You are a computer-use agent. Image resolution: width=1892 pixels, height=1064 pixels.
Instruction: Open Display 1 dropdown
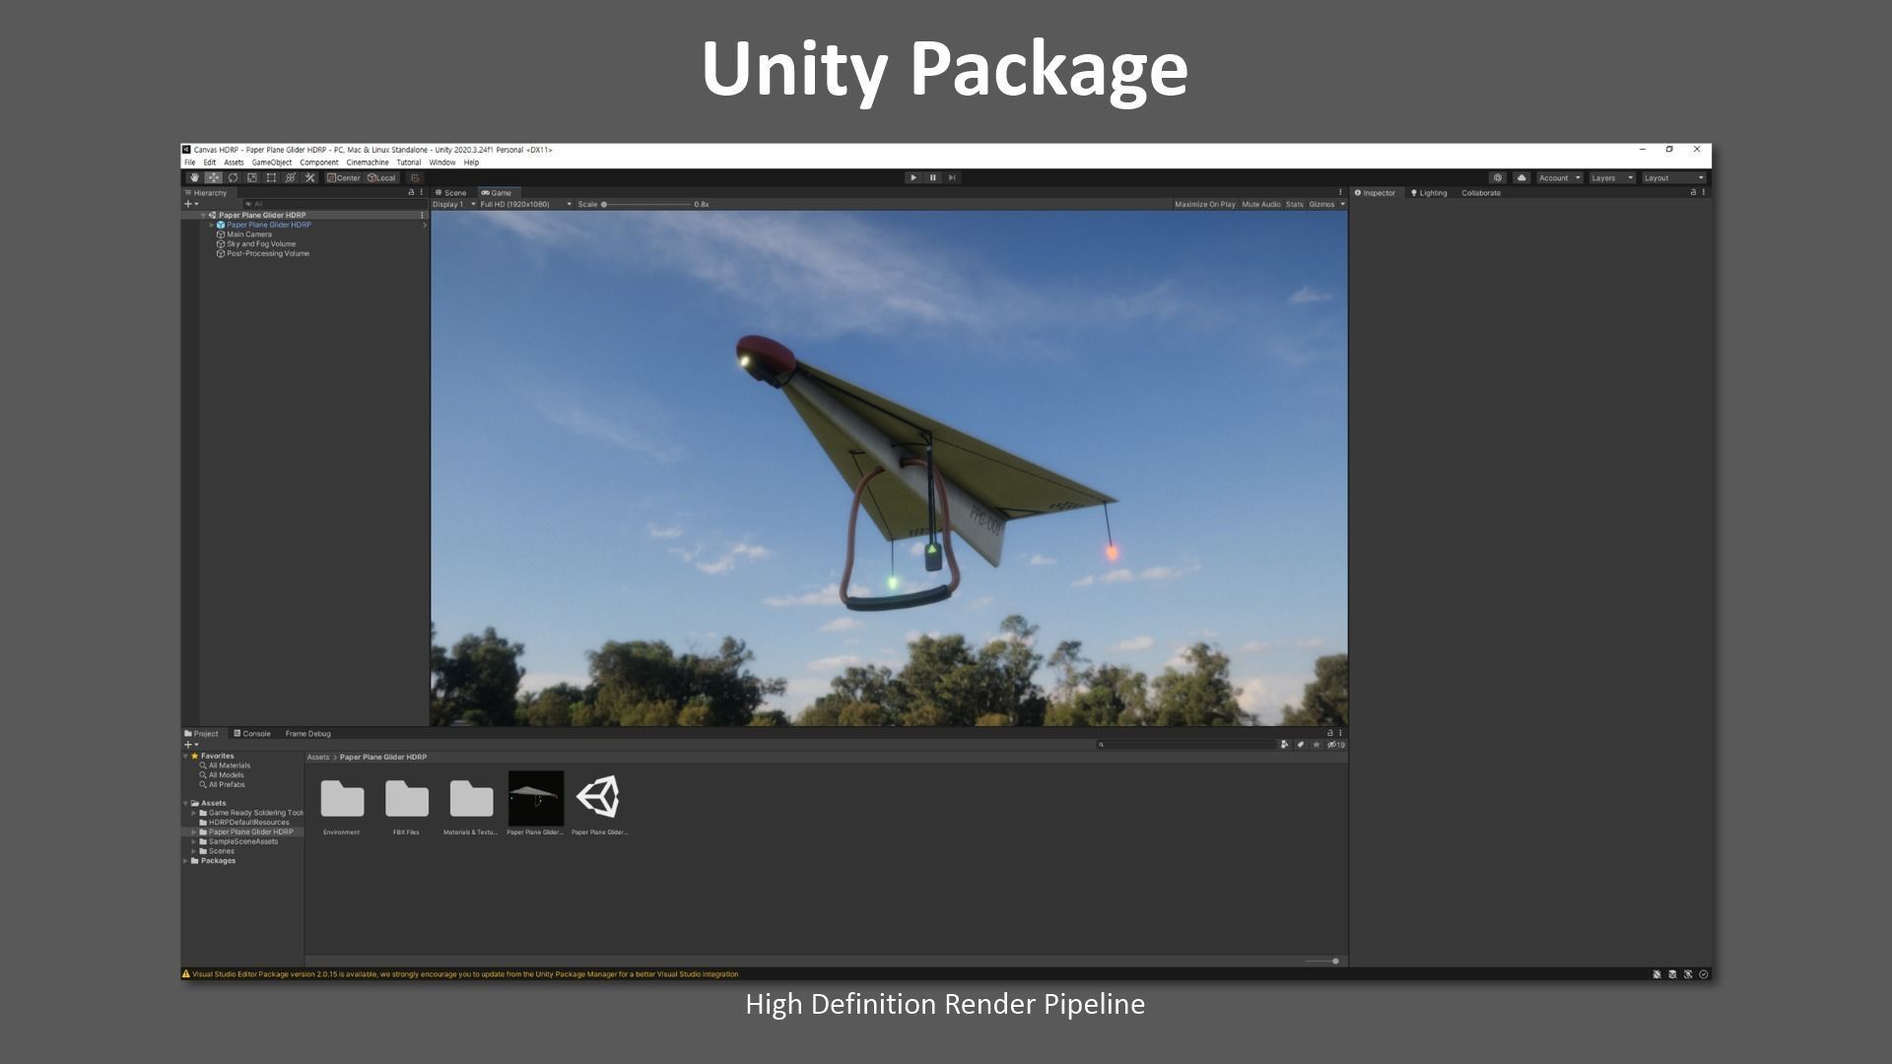pos(454,204)
